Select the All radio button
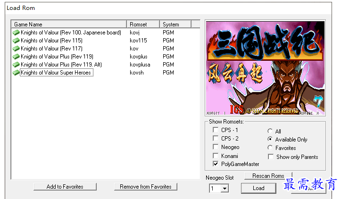 coord(270,131)
